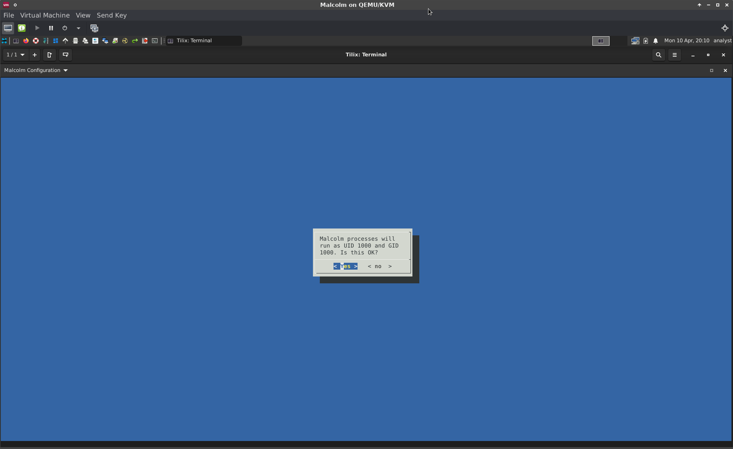Click the blue dashboards launcher icon
Image resolution: width=733 pixels, height=449 pixels.
click(56, 41)
